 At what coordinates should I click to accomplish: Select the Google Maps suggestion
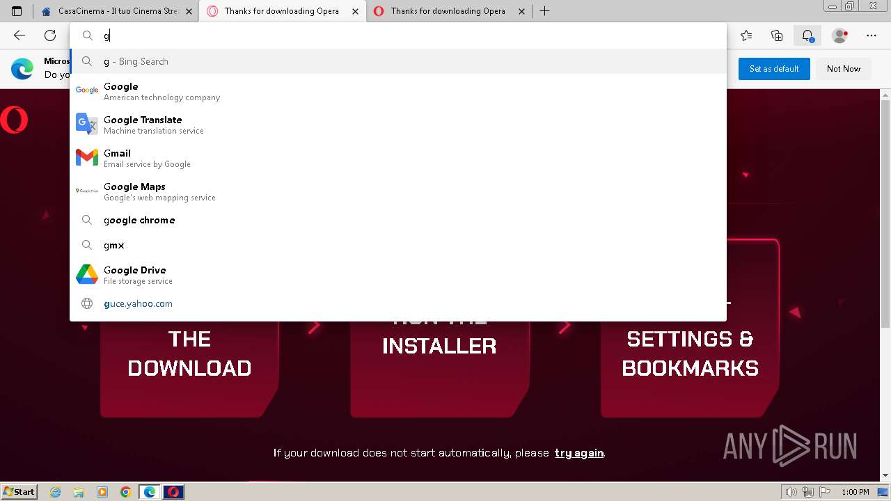tap(398, 191)
